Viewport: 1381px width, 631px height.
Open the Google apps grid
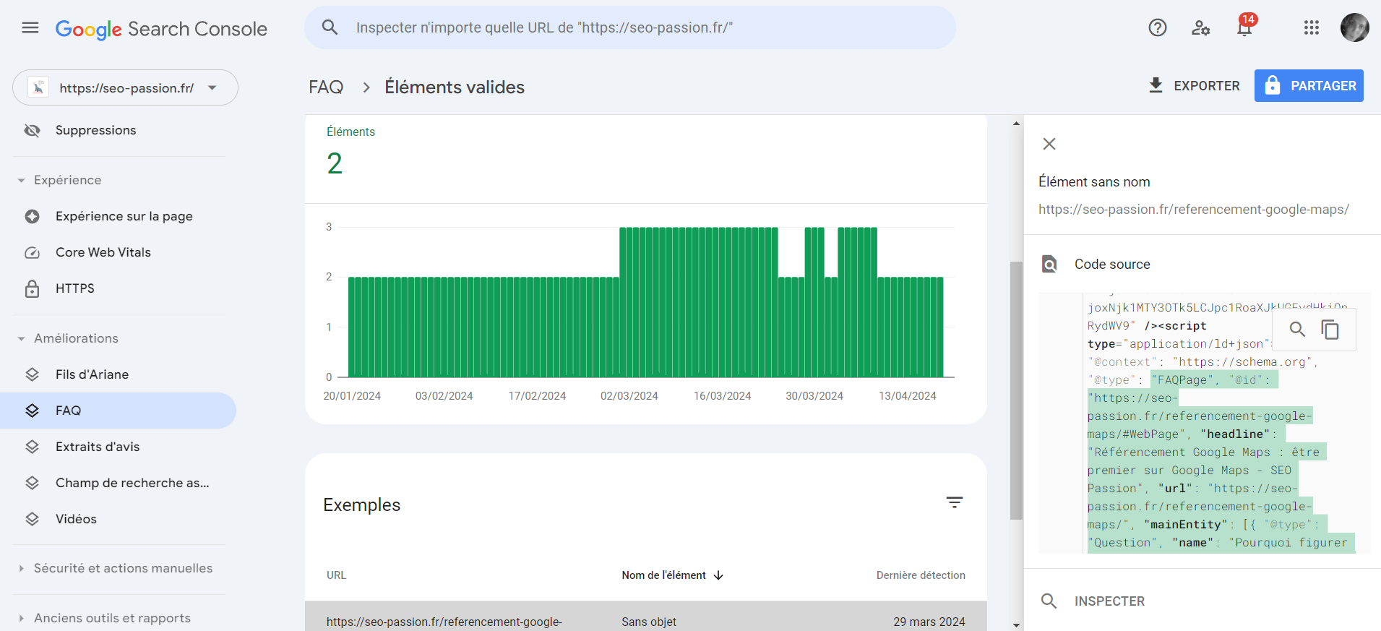(x=1312, y=27)
